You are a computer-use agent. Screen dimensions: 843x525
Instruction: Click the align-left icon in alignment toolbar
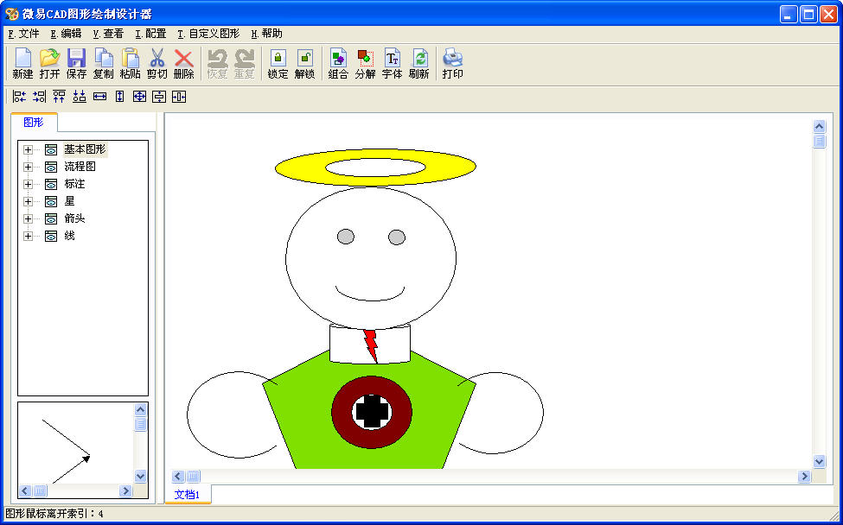pos(19,97)
